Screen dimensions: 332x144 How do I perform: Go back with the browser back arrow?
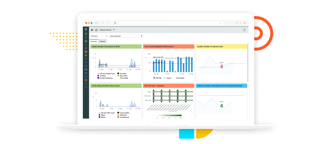[x=103, y=23]
